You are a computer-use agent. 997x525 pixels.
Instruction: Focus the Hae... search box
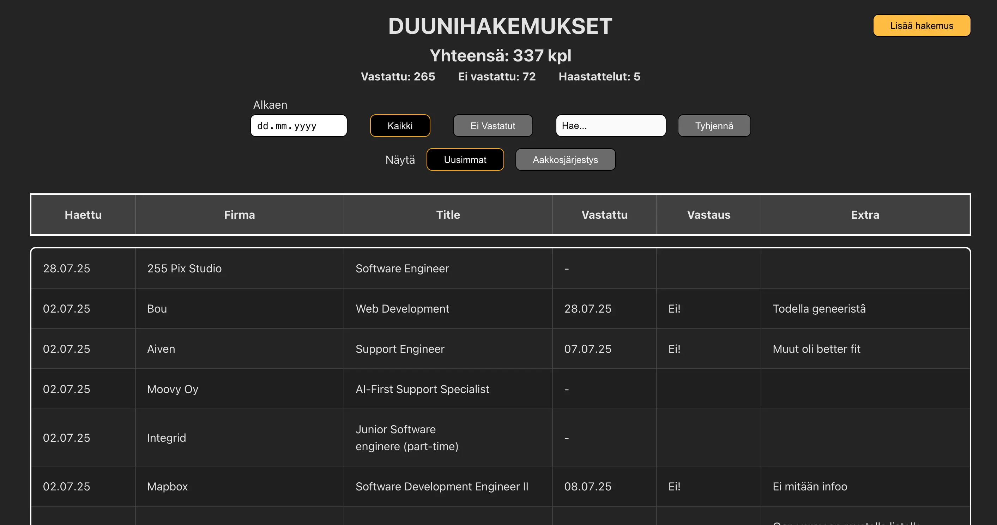click(611, 126)
